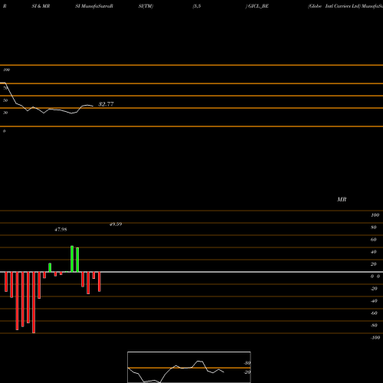The image size is (383, 383).
Task: Click the 49.59 value label
Action: click(116, 224)
